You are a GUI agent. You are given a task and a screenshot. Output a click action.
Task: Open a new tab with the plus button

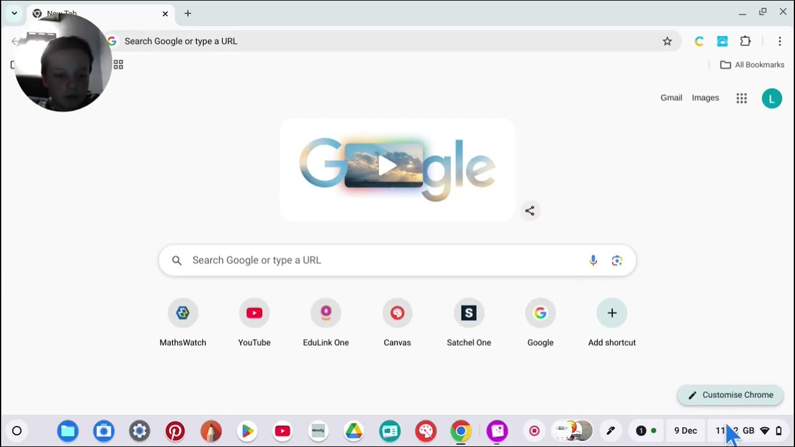coord(188,14)
